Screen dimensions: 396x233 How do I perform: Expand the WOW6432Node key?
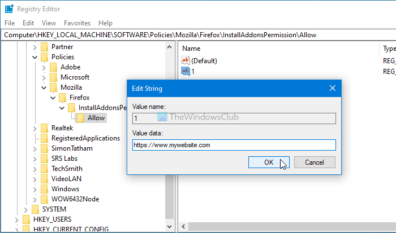pyautogui.click(x=35, y=200)
